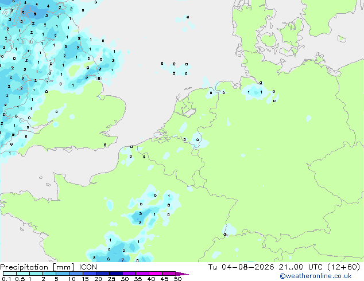The height and width of the screenshot is (281, 364).
Task: Click the 'ICON' model name label
Action: (88, 267)
